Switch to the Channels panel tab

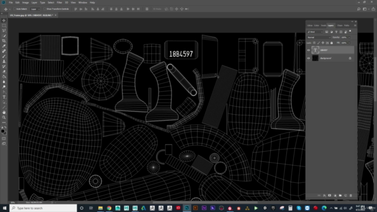coord(340,25)
